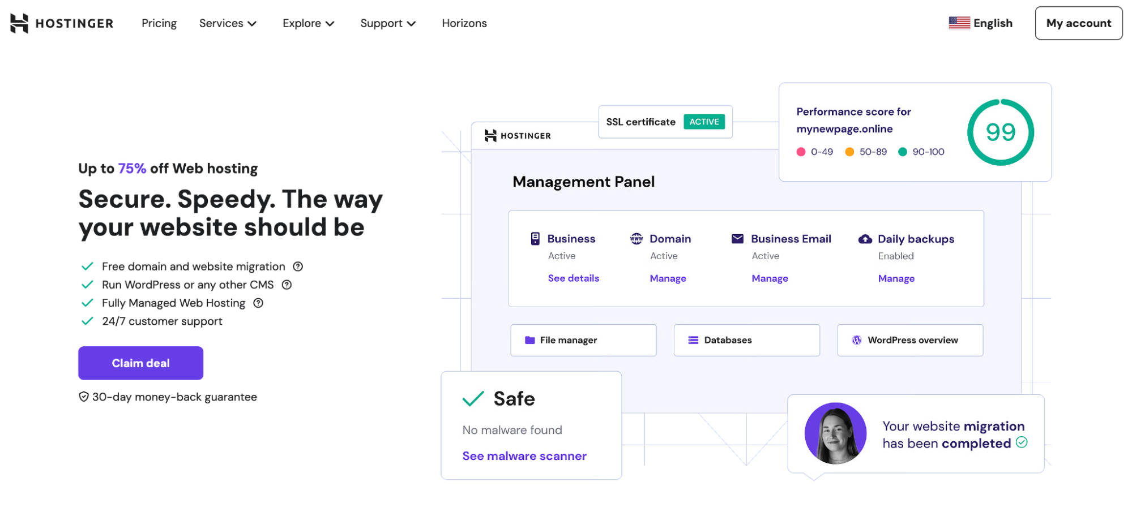Click the migration customer profile photo
1132x529 pixels.
[835, 433]
